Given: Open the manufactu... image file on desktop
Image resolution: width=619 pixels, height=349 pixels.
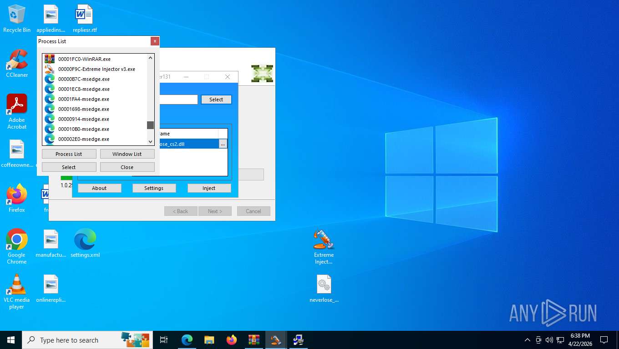Looking at the screenshot, I should (x=51, y=244).
